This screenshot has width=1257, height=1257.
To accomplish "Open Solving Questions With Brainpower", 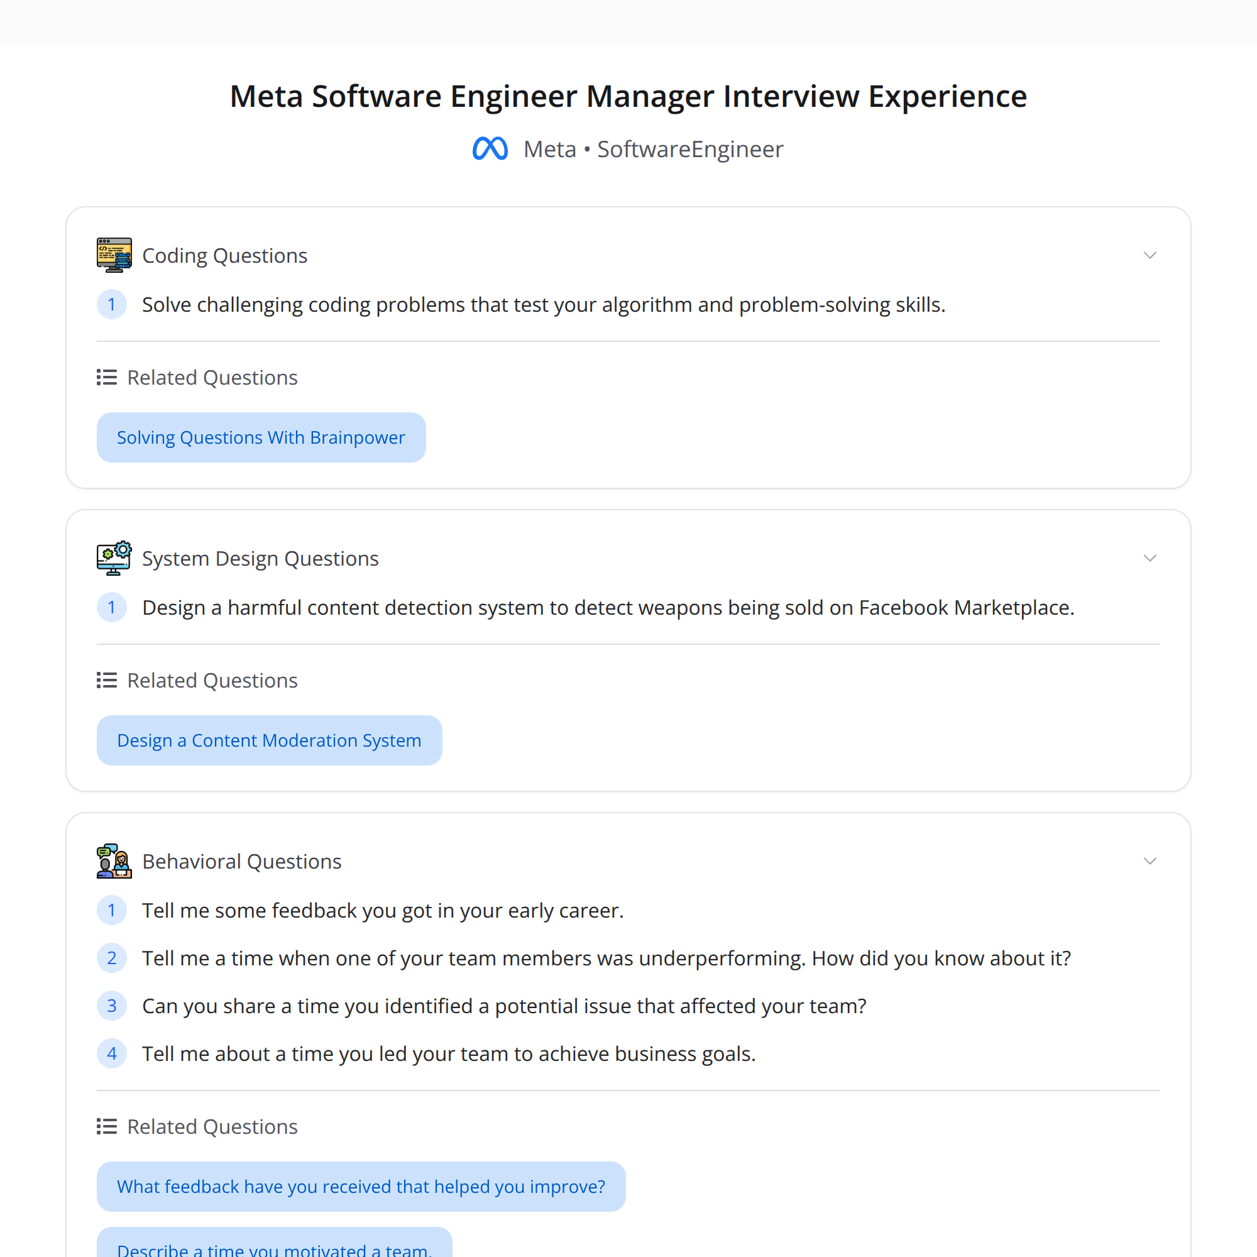I will click(261, 437).
